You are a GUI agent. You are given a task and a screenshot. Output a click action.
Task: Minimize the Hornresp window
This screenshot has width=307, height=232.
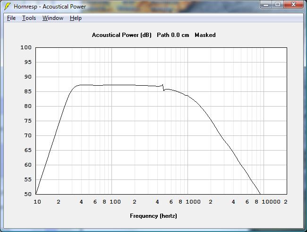pos(266,5)
